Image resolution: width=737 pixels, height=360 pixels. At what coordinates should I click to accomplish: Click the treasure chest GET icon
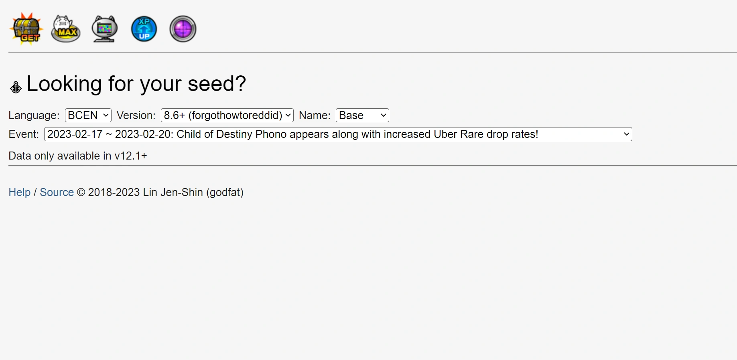(26, 28)
